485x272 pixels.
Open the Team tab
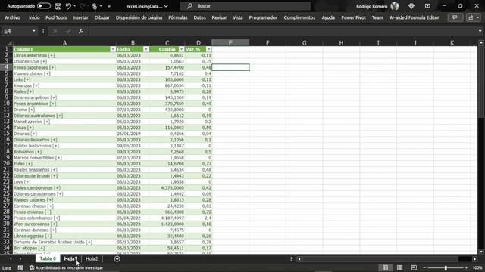[377, 17]
